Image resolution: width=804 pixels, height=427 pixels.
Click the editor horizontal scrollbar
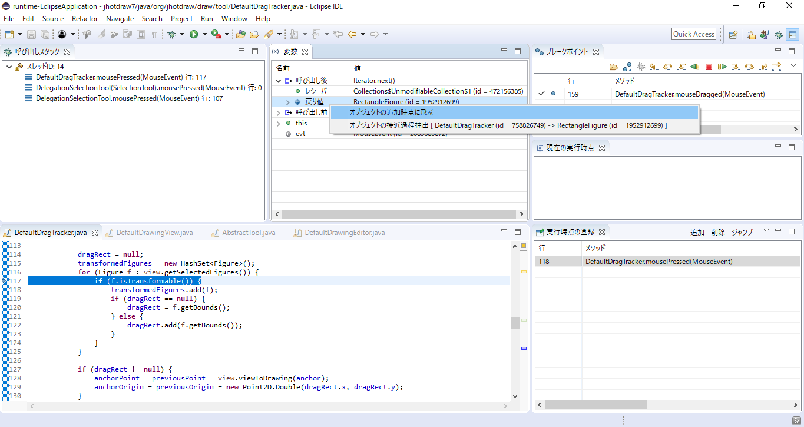268,406
